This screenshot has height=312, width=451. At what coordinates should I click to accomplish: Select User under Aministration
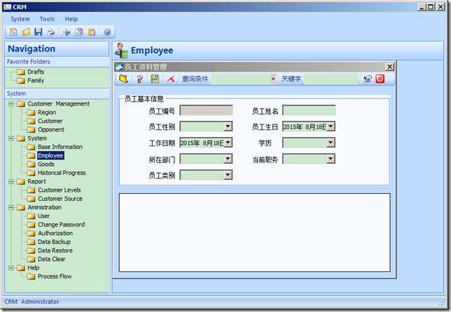(43, 215)
